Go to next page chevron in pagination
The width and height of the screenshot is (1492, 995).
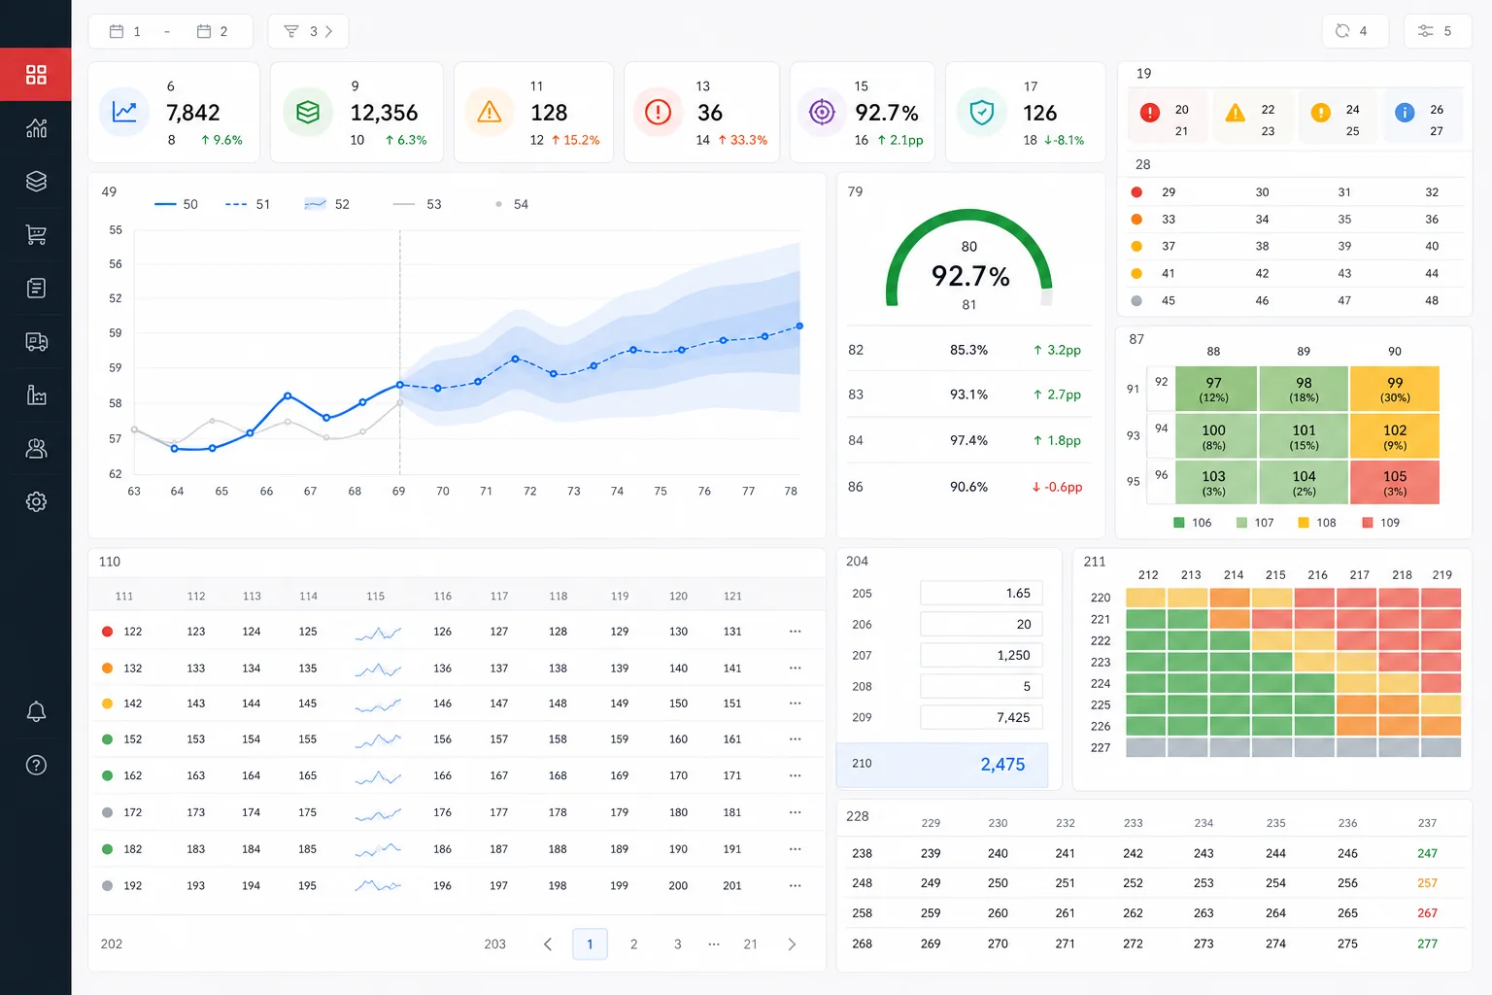tap(792, 944)
